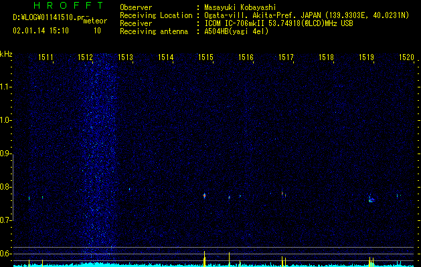Viewport: 421px width, 267px height.
Task: Click the 1512 time axis label
Action: 85,57
